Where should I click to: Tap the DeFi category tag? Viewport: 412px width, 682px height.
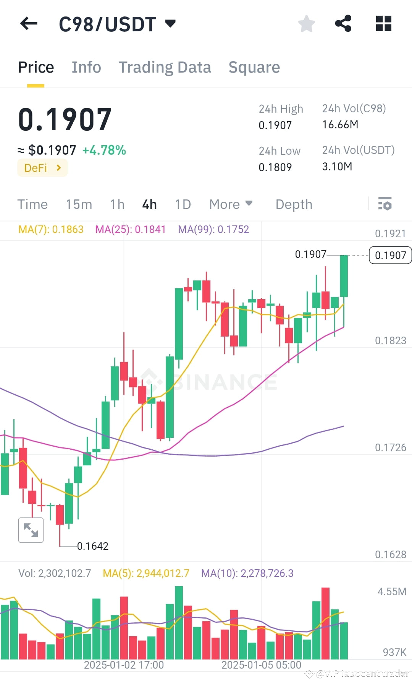click(42, 167)
